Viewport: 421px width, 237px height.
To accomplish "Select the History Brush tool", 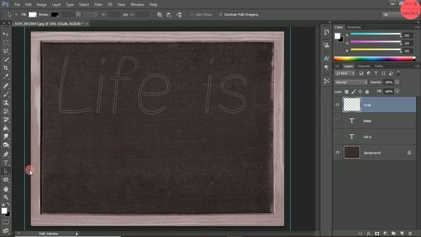I will tap(6, 111).
